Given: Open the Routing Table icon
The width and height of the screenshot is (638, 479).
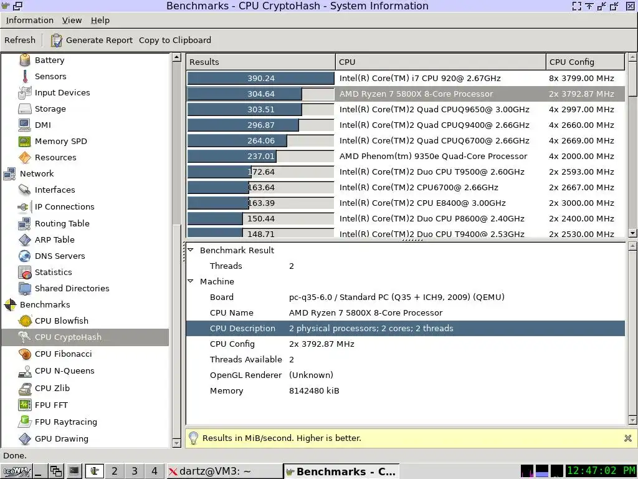Looking at the screenshot, I should [x=25, y=223].
